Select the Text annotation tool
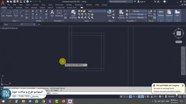186x104 pixels. pos(52,13)
